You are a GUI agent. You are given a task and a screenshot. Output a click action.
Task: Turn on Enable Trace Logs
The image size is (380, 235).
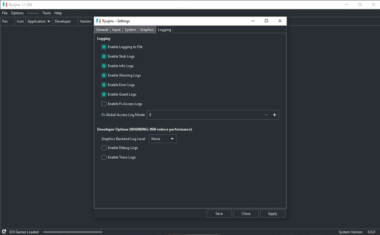(x=104, y=157)
